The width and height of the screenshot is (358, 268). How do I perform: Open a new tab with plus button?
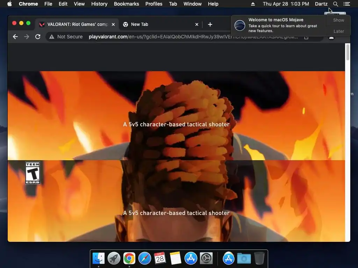pyautogui.click(x=210, y=24)
